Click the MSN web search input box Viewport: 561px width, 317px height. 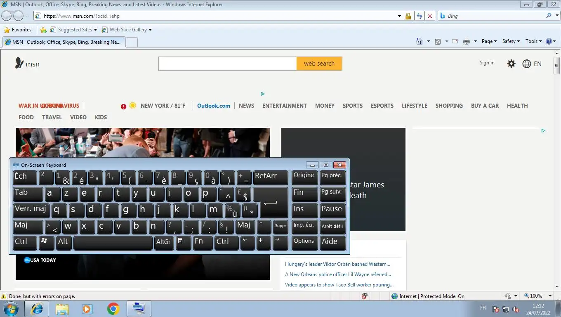point(228,64)
